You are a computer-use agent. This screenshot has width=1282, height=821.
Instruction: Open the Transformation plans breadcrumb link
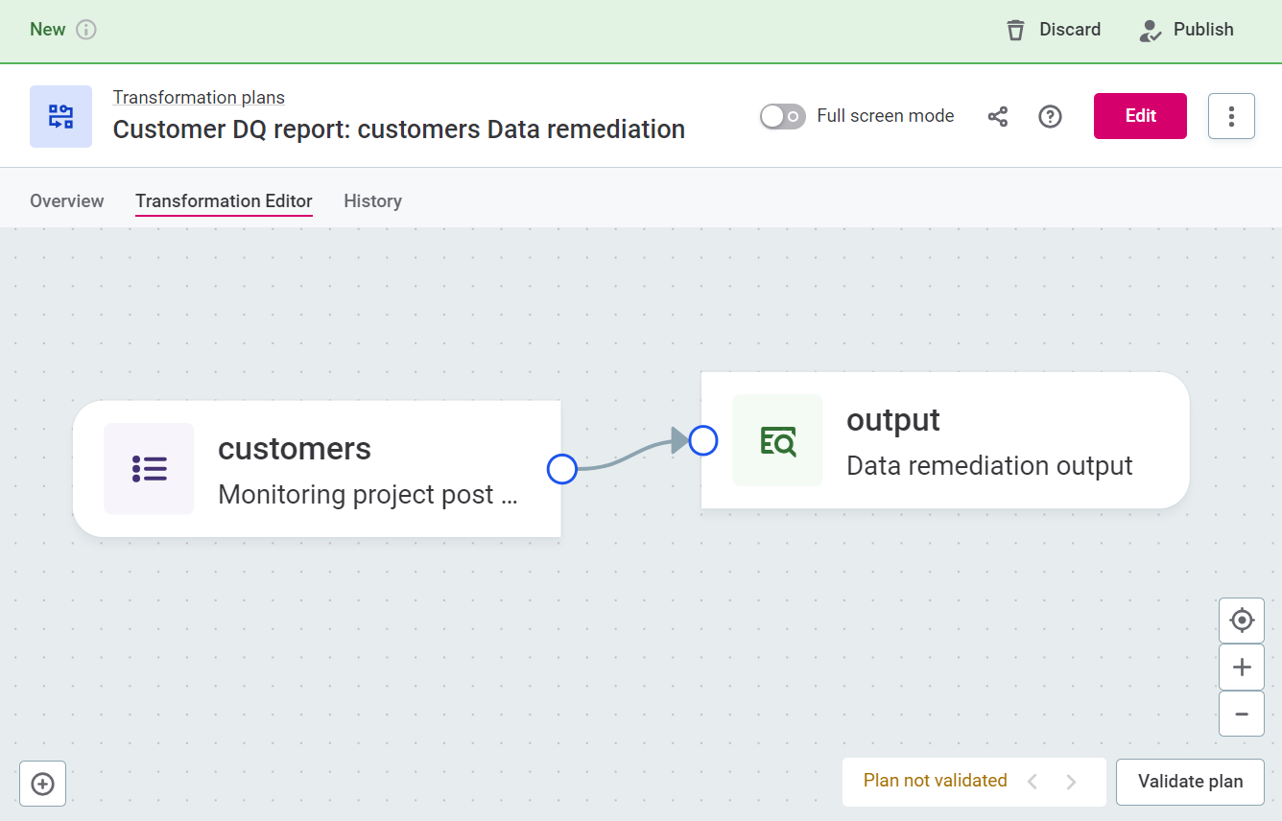199,97
